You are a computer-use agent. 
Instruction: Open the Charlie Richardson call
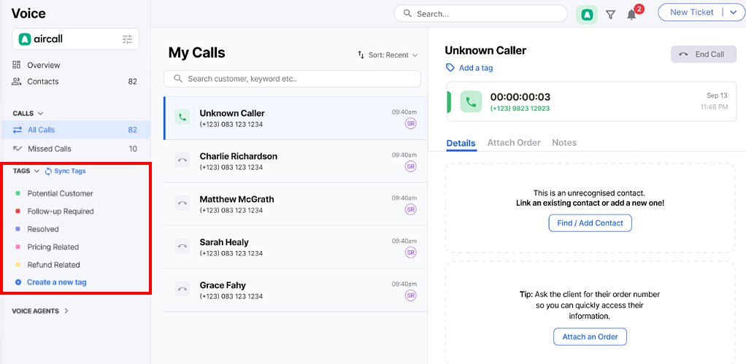click(x=295, y=161)
